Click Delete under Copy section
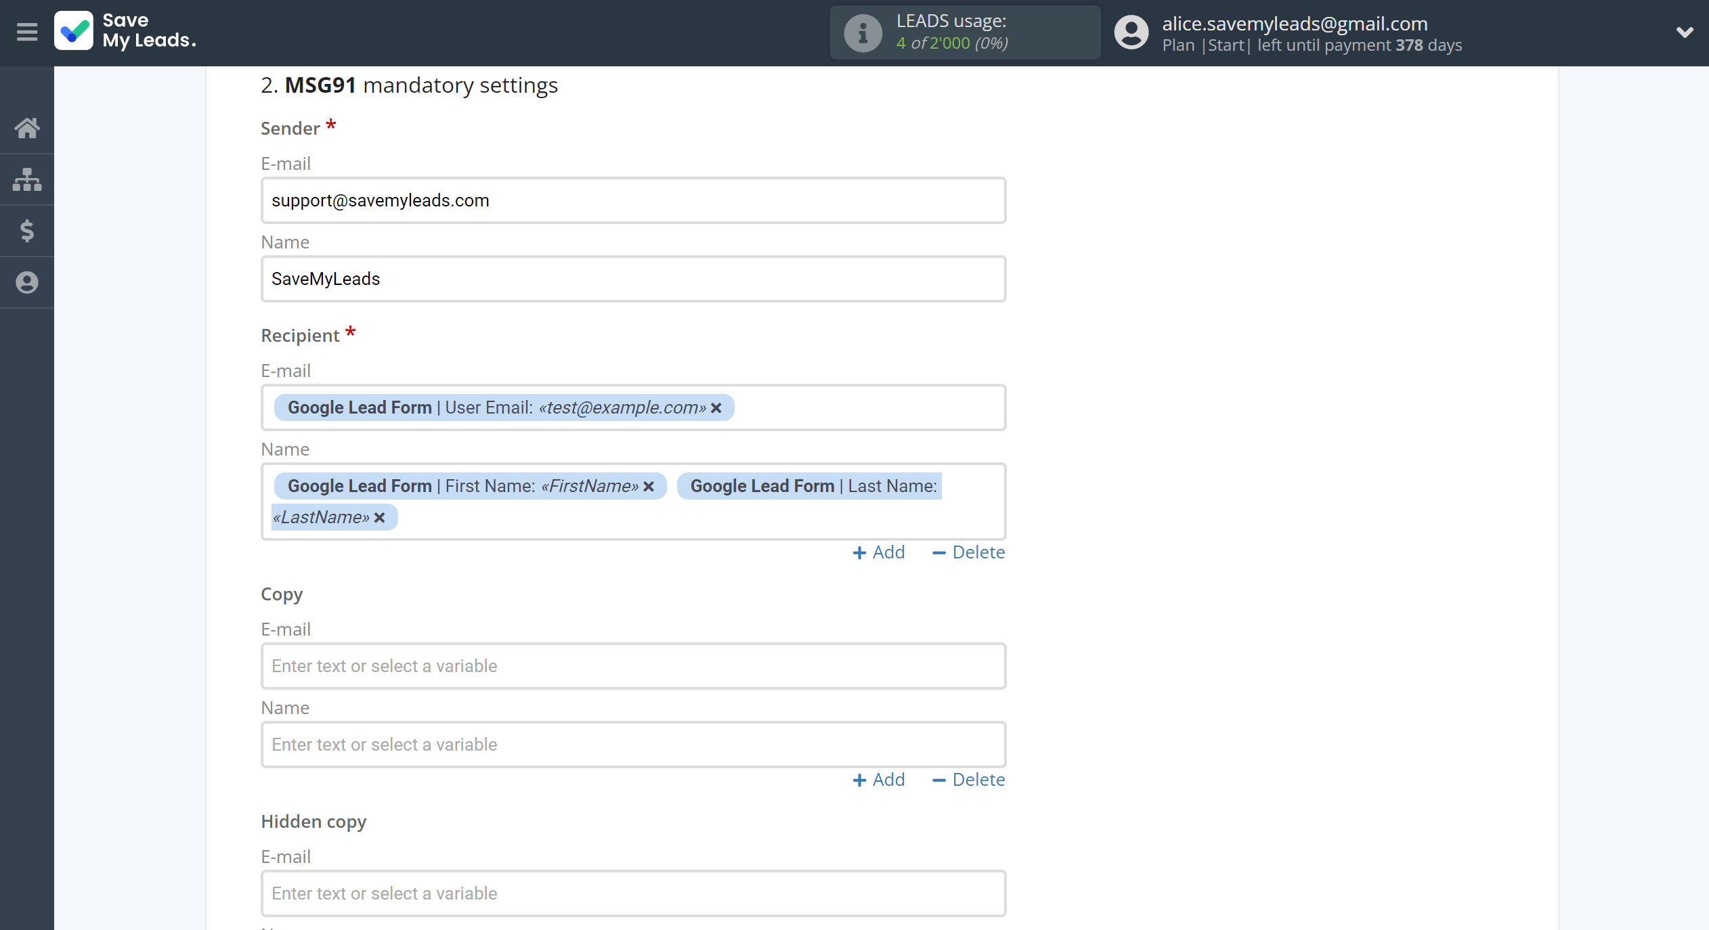Image resolution: width=1709 pixels, height=930 pixels. (x=969, y=780)
